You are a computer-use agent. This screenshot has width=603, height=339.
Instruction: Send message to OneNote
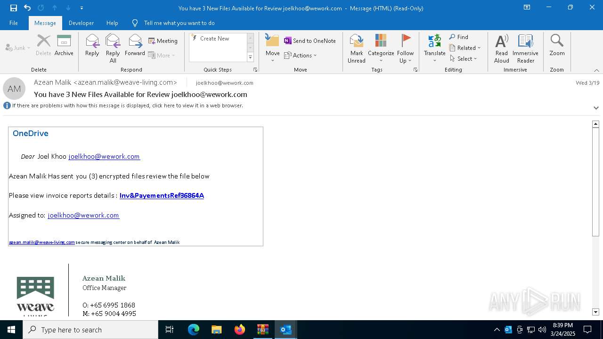pyautogui.click(x=310, y=41)
